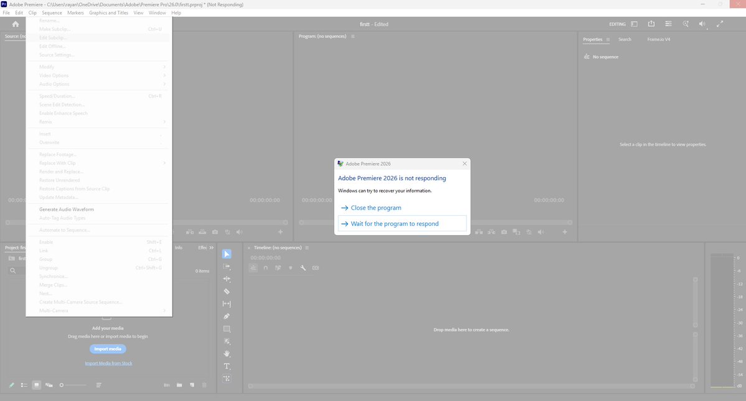Viewport: 746px width, 401px height.
Task: Click the Export Frame camera icon in Program monitor
Action: [504, 232]
